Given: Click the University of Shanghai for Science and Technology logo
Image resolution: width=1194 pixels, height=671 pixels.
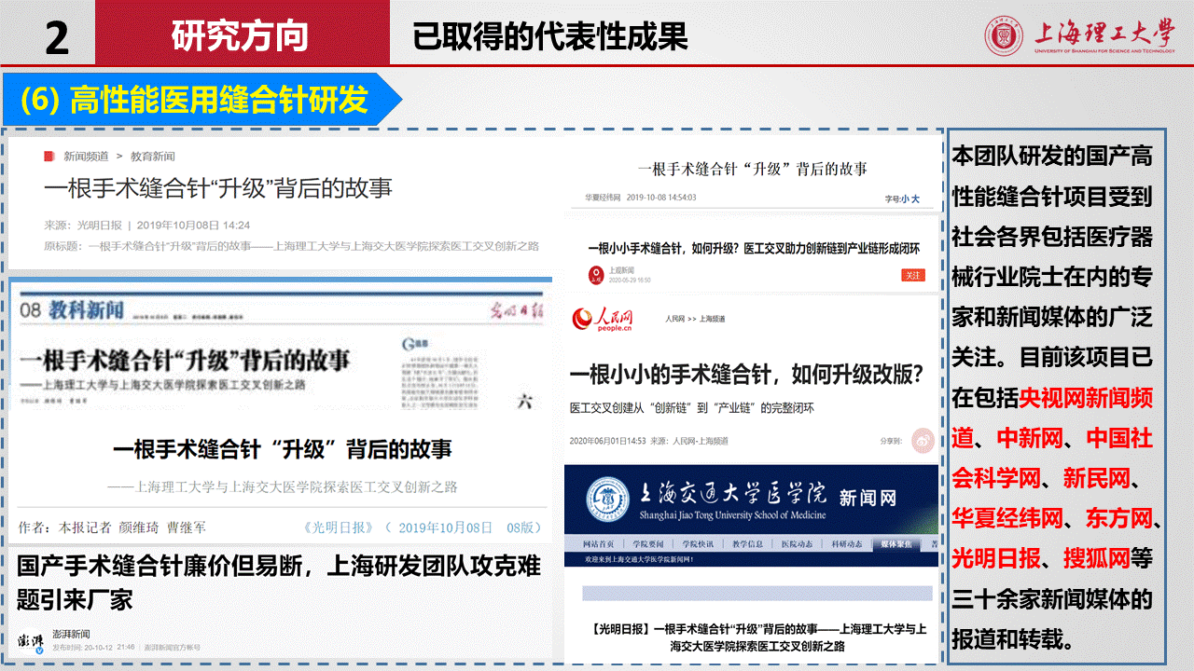Looking at the screenshot, I should click(1080, 34).
